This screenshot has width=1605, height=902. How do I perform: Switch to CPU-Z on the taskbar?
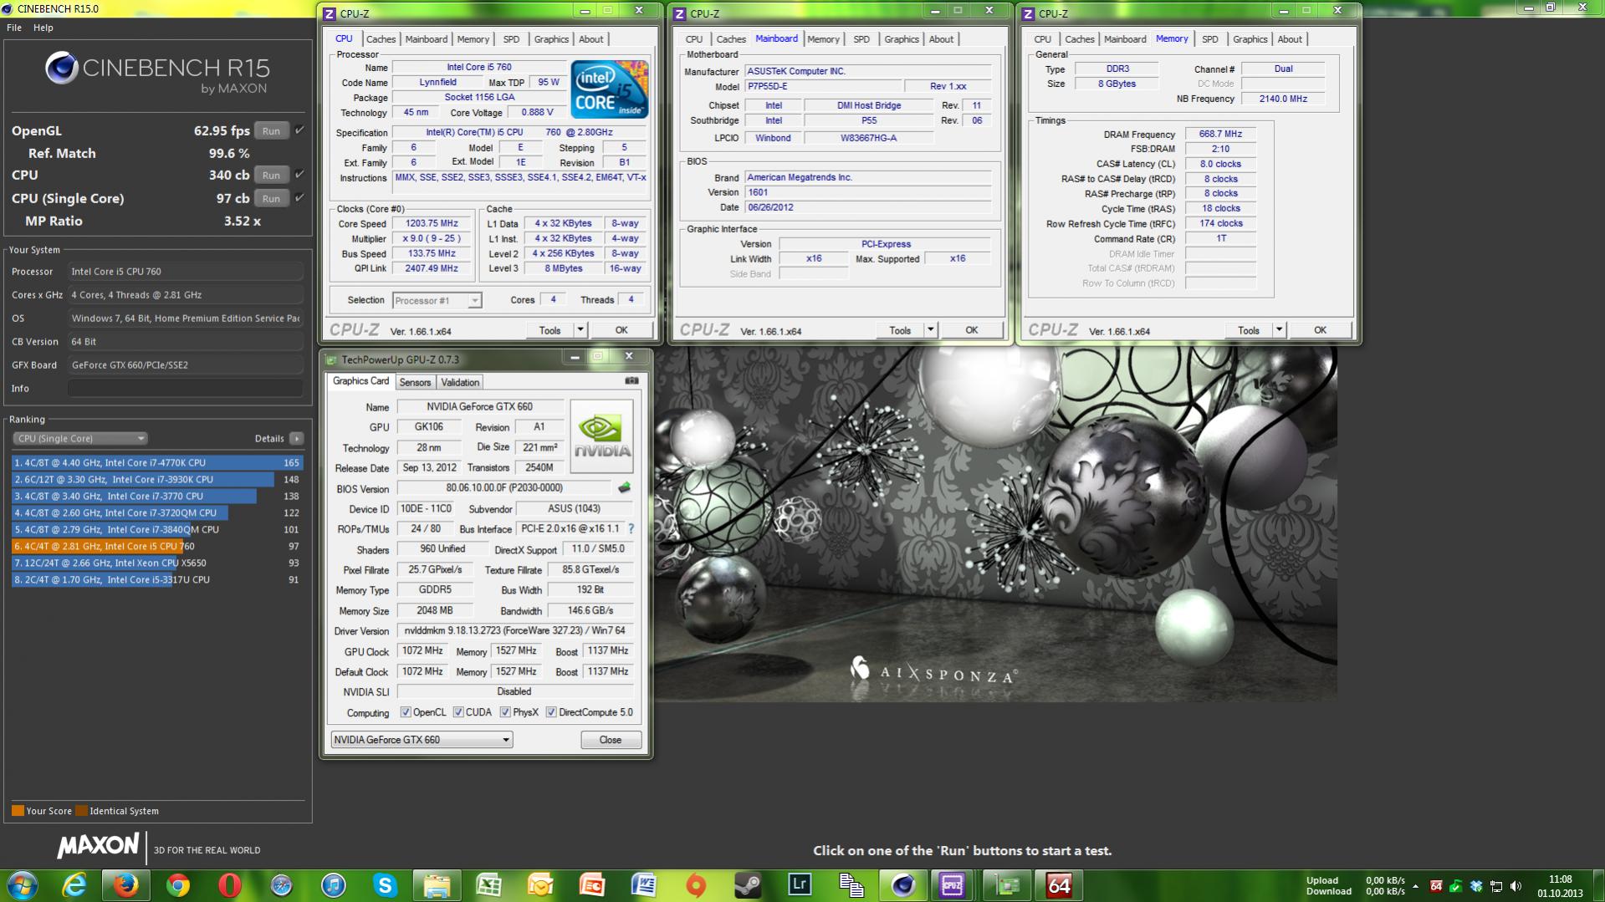953,885
